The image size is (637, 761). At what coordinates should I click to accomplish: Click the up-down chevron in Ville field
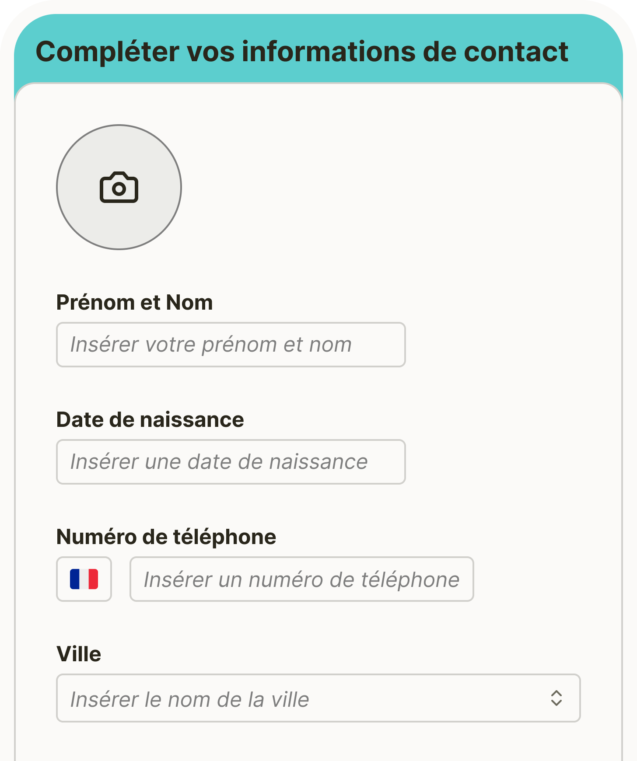coord(556,698)
